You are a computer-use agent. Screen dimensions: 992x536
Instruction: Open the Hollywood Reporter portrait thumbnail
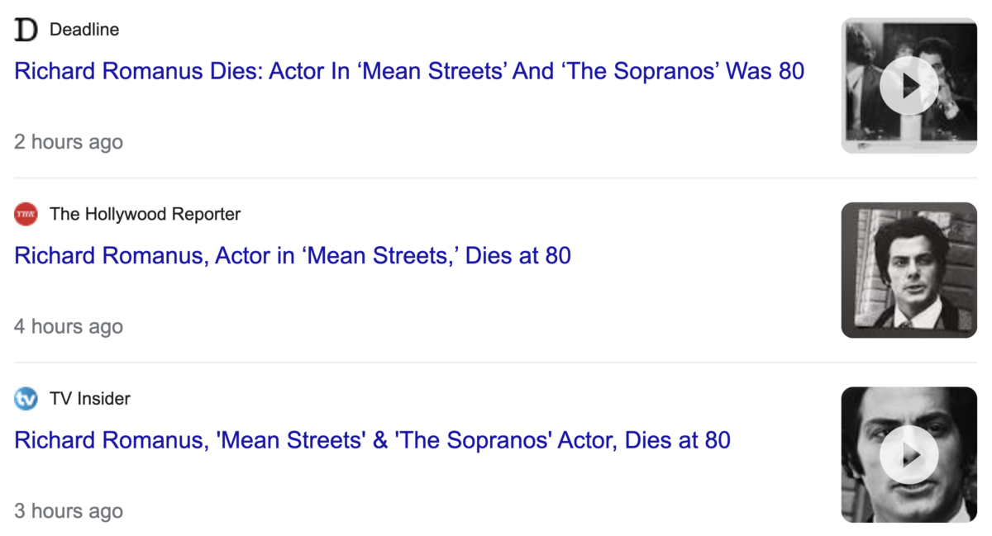tap(909, 270)
